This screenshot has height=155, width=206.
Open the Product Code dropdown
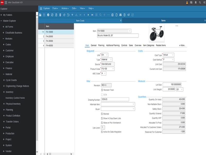click(x=108, y=69)
